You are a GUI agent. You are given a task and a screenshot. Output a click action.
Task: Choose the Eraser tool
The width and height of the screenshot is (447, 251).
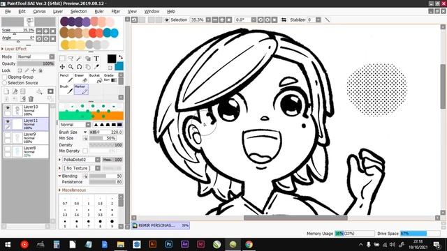coord(81,79)
